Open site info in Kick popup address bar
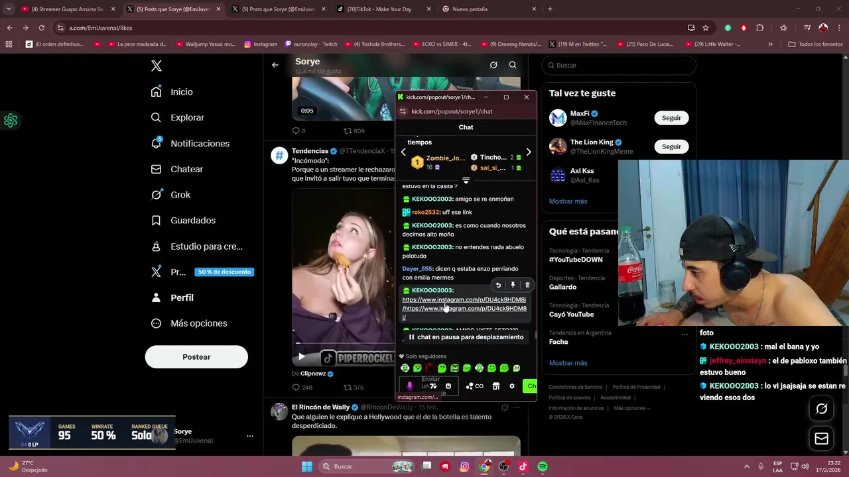The image size is (849, 477). click(x=402, y=111)
